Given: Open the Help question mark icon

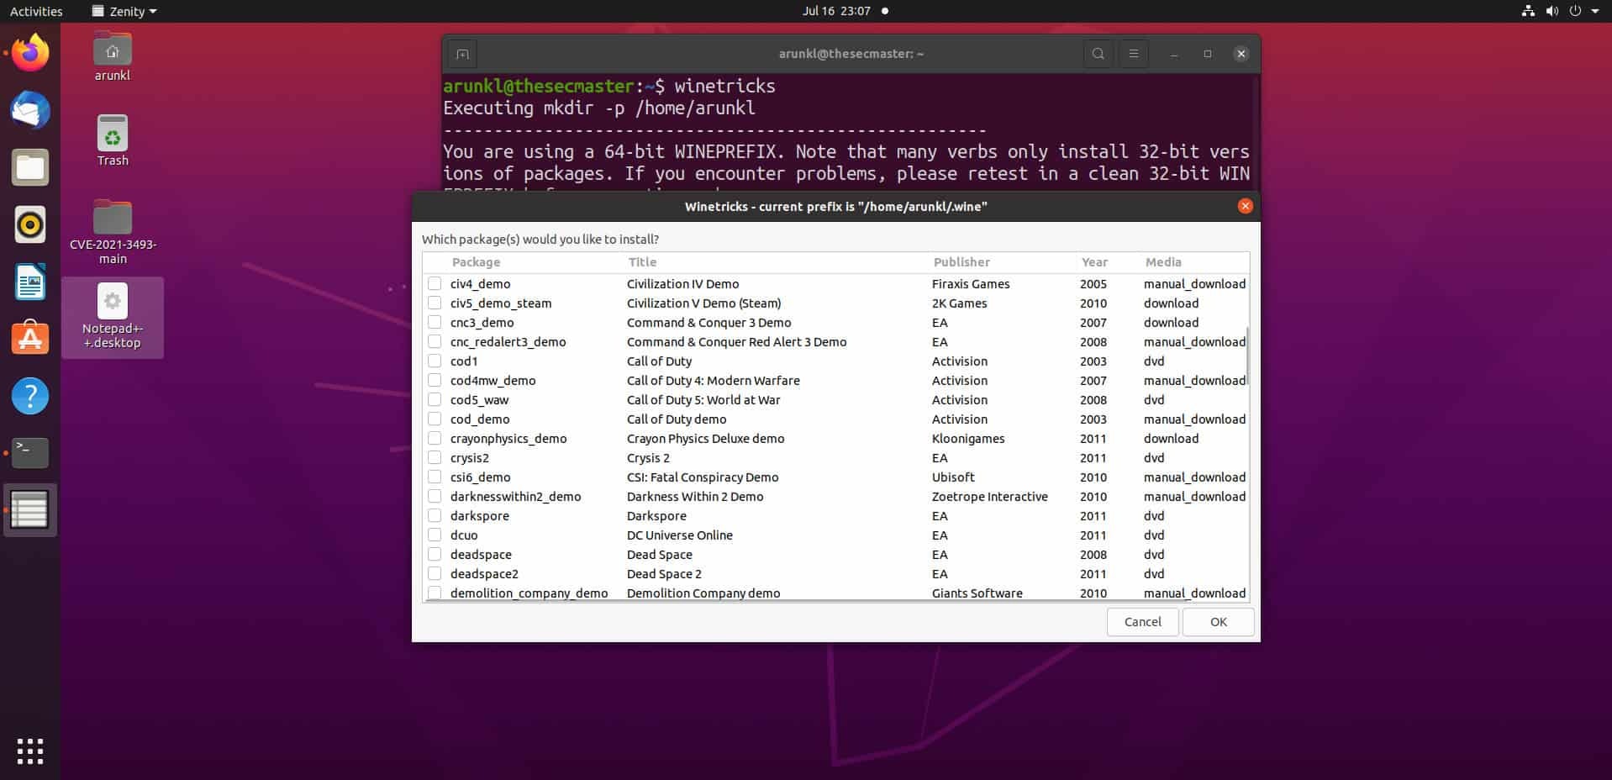Looking at the screenshot, I should click(x=30, y=395).
